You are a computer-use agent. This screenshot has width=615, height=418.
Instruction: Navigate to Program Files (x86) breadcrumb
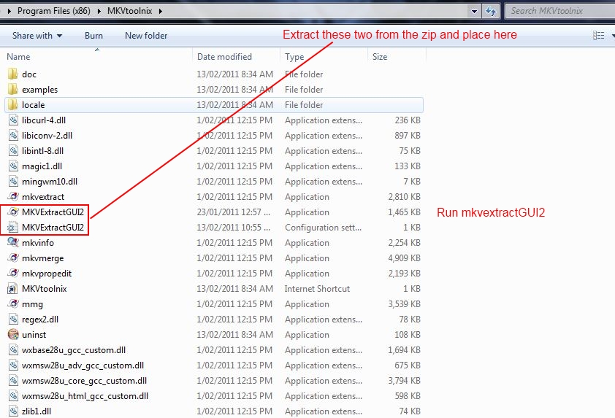pyautogui.click(x=54, y=11)
